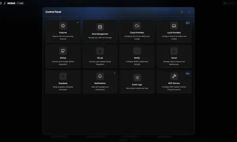Click the Local Providers title text
237x142 pixels.
coord(174,33)
